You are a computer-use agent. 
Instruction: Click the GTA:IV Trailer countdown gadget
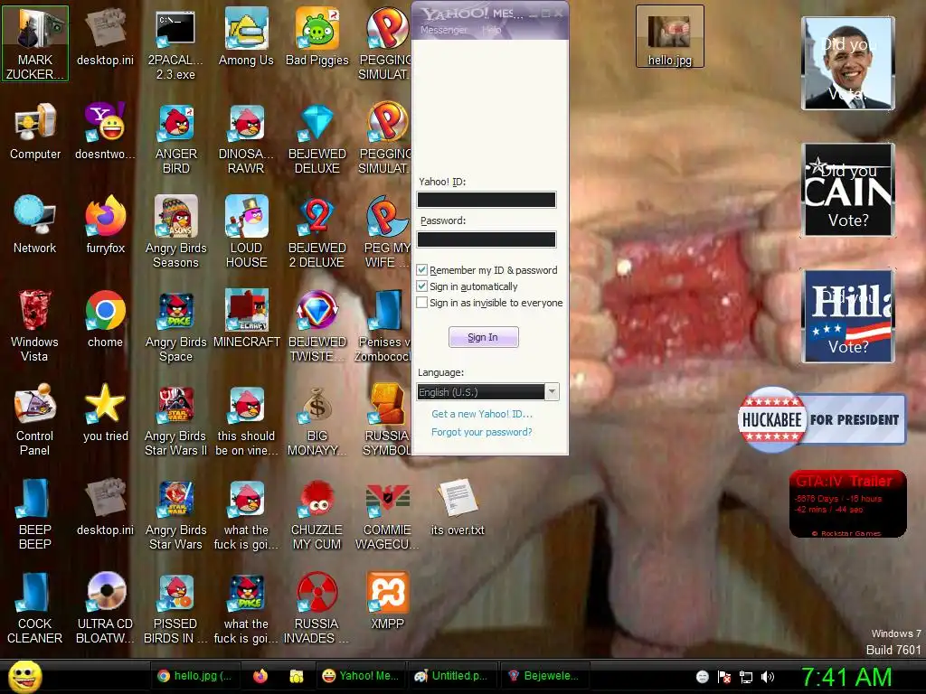[x=848, y=504]
